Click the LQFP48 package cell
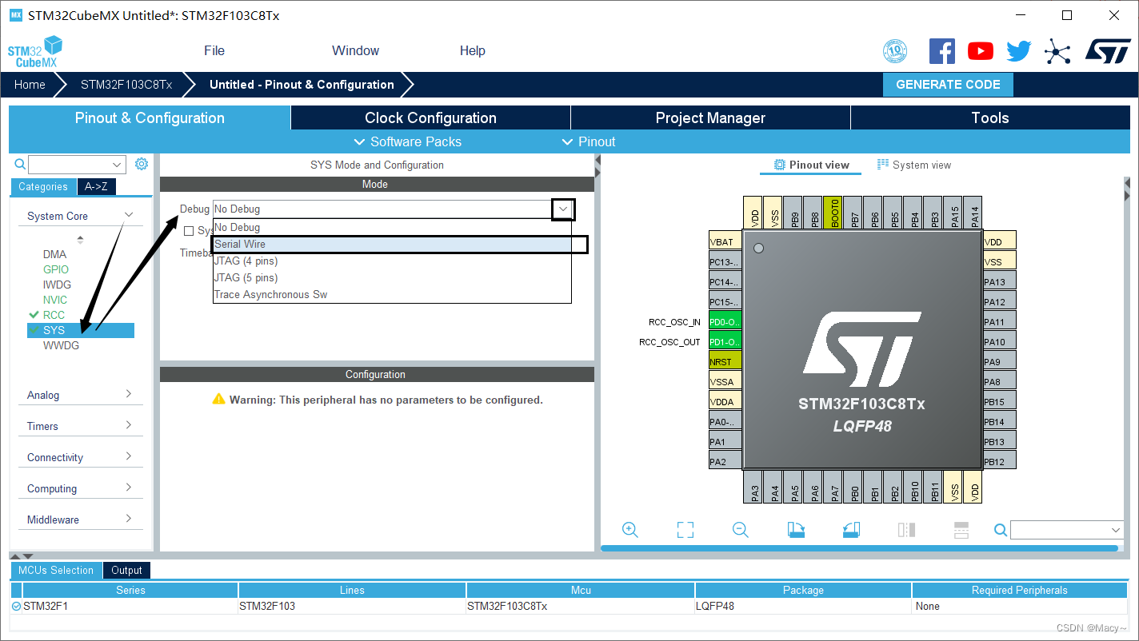1139x641 pixels. [x=803, y=606]
